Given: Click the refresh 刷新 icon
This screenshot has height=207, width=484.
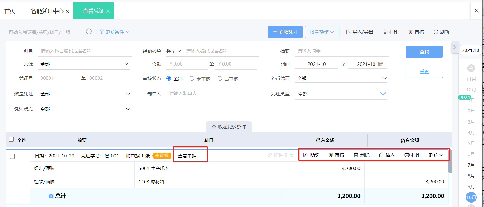Looking at the screenshot, I should (x=436, y=32).
